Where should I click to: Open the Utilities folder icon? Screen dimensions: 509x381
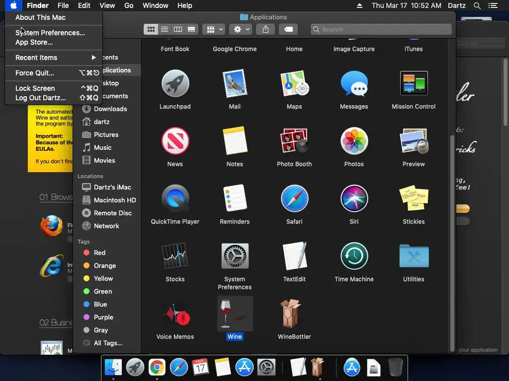tap(414, 256)
